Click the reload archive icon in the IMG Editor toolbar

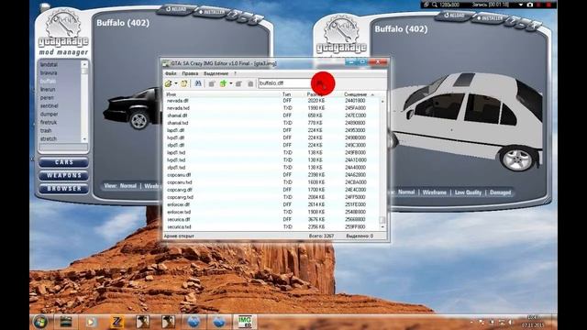pyautogui.click(x=183, y=83)
